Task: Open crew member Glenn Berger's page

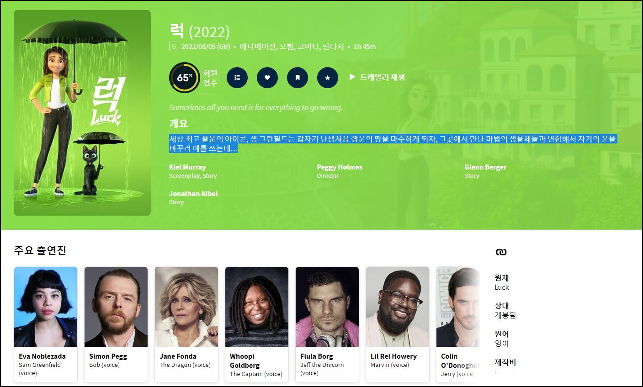Action: click(x=485, y=167)
